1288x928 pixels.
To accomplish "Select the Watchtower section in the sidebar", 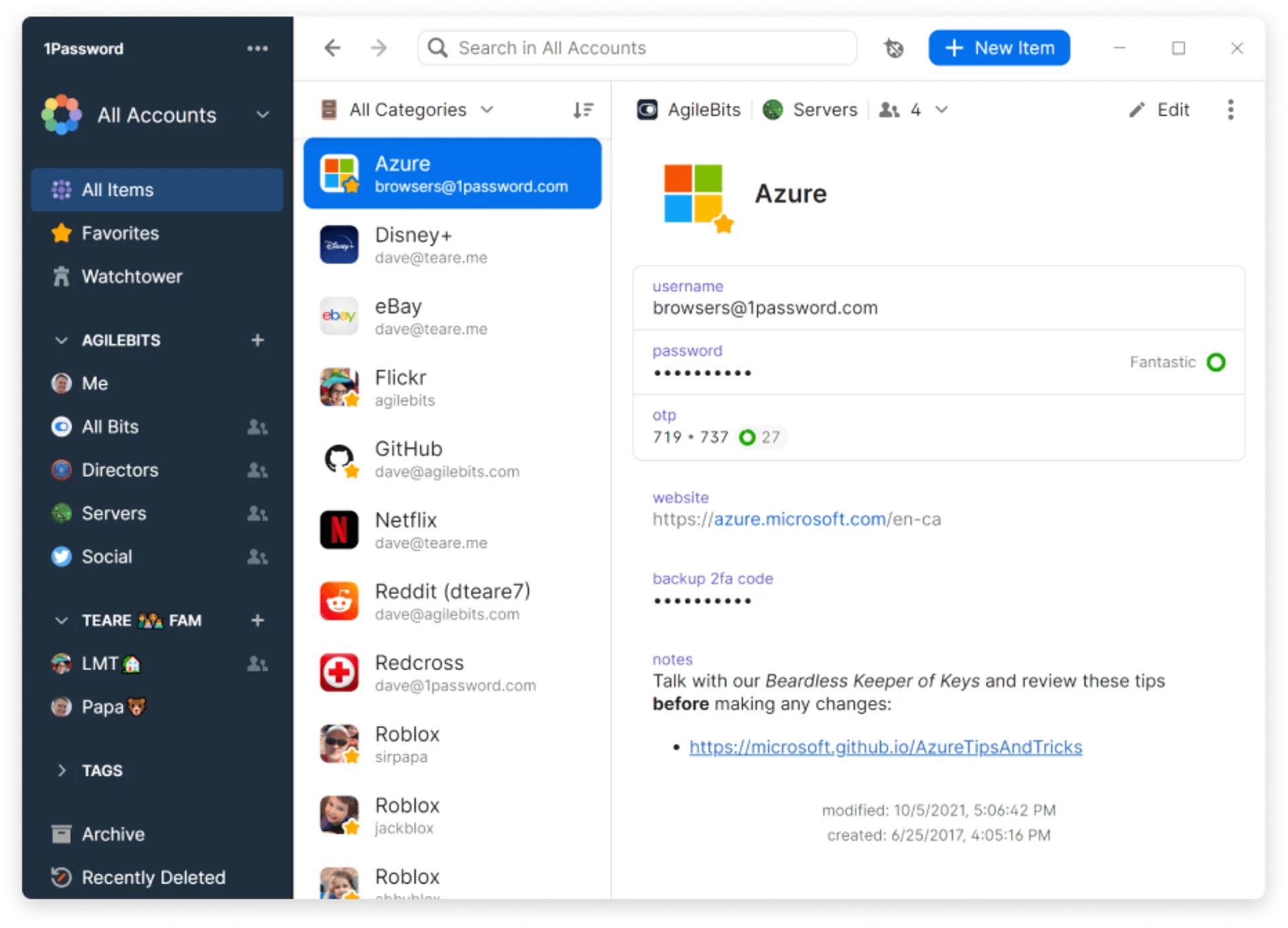I will 131,276.
